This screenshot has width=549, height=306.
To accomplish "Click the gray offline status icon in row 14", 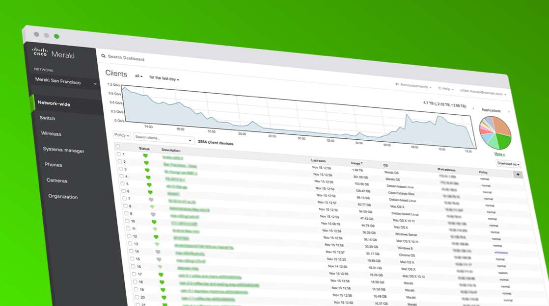I will pos(158,252).
